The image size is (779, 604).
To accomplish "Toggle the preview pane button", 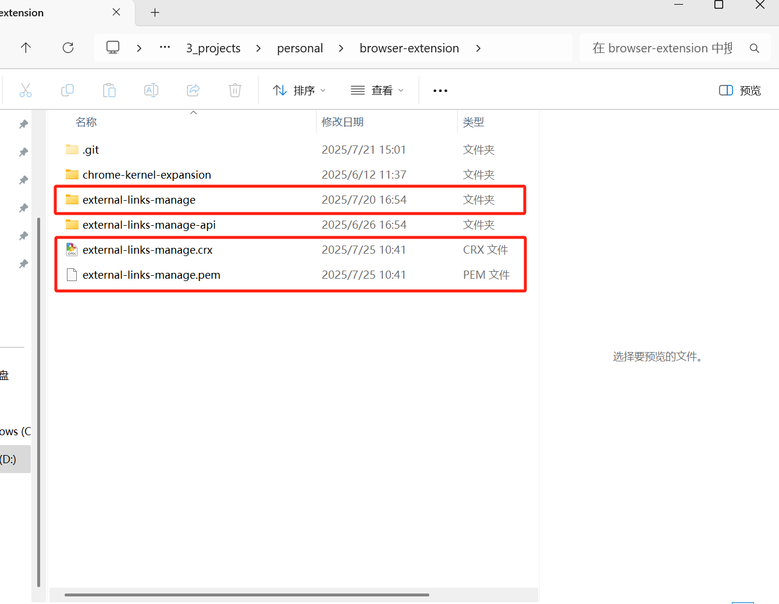I will click(739, 90).
